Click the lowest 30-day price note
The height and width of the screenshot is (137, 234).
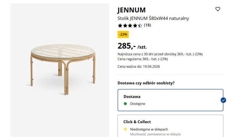click(x=160, y=54)
